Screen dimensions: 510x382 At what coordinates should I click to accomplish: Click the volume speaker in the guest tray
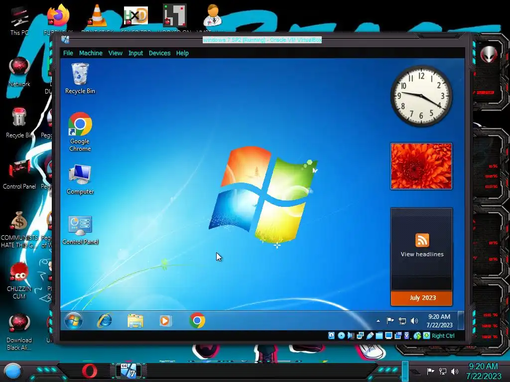(x=414, y=321)
